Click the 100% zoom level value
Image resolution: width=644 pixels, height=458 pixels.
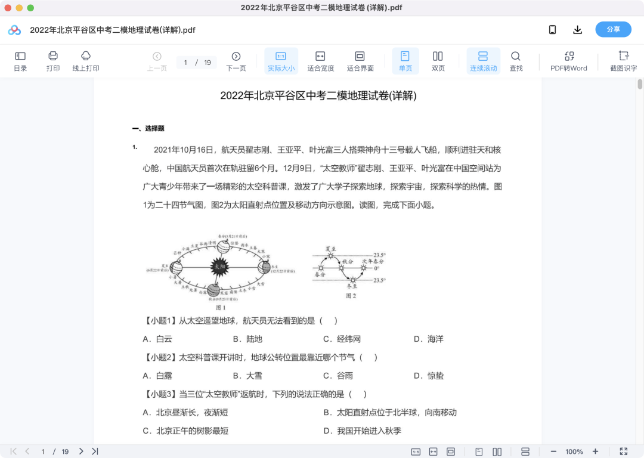point(574,452)
